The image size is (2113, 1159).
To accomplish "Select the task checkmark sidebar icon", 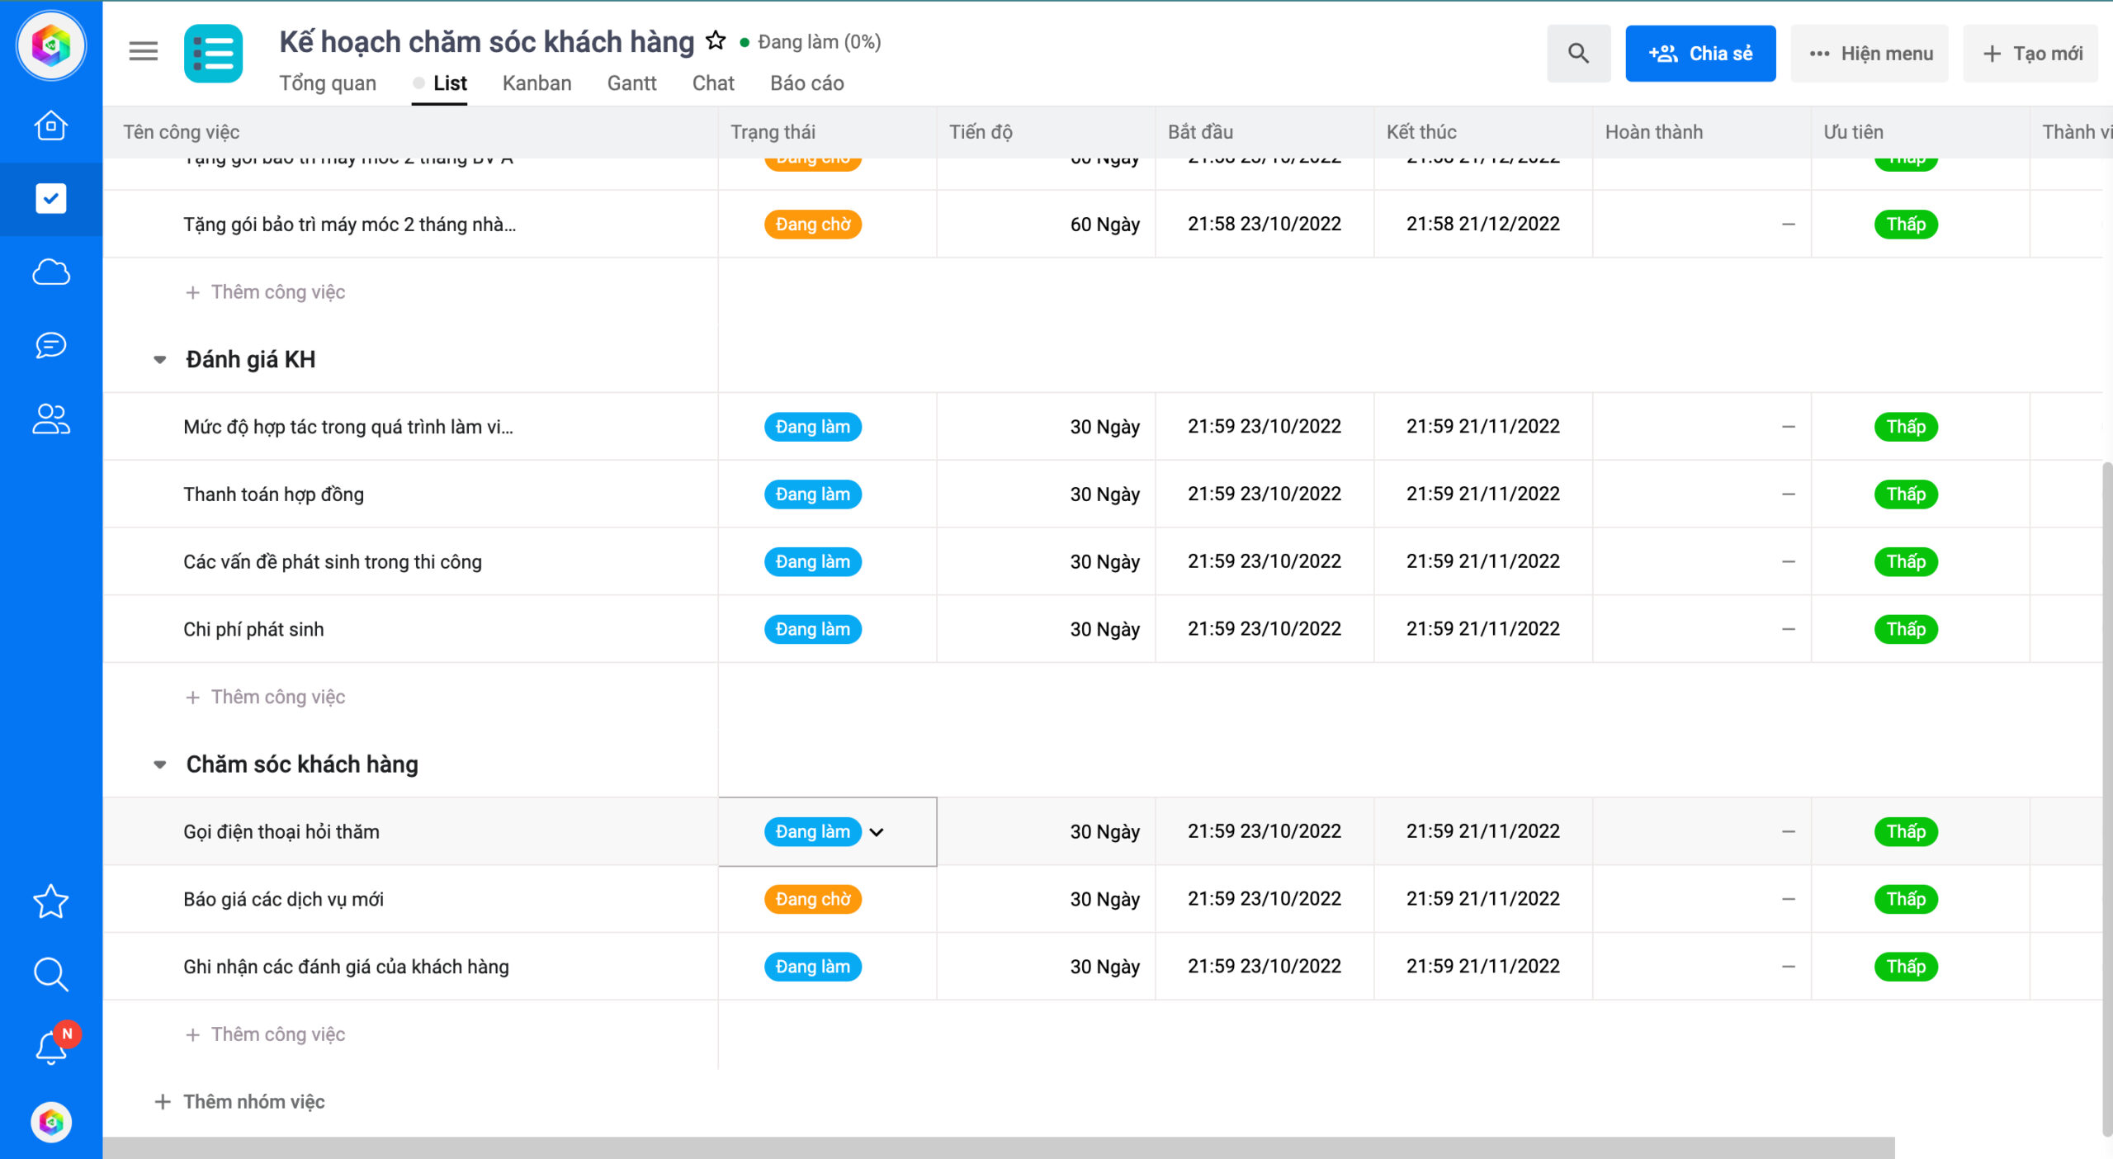I will click(x=51, y=198).
